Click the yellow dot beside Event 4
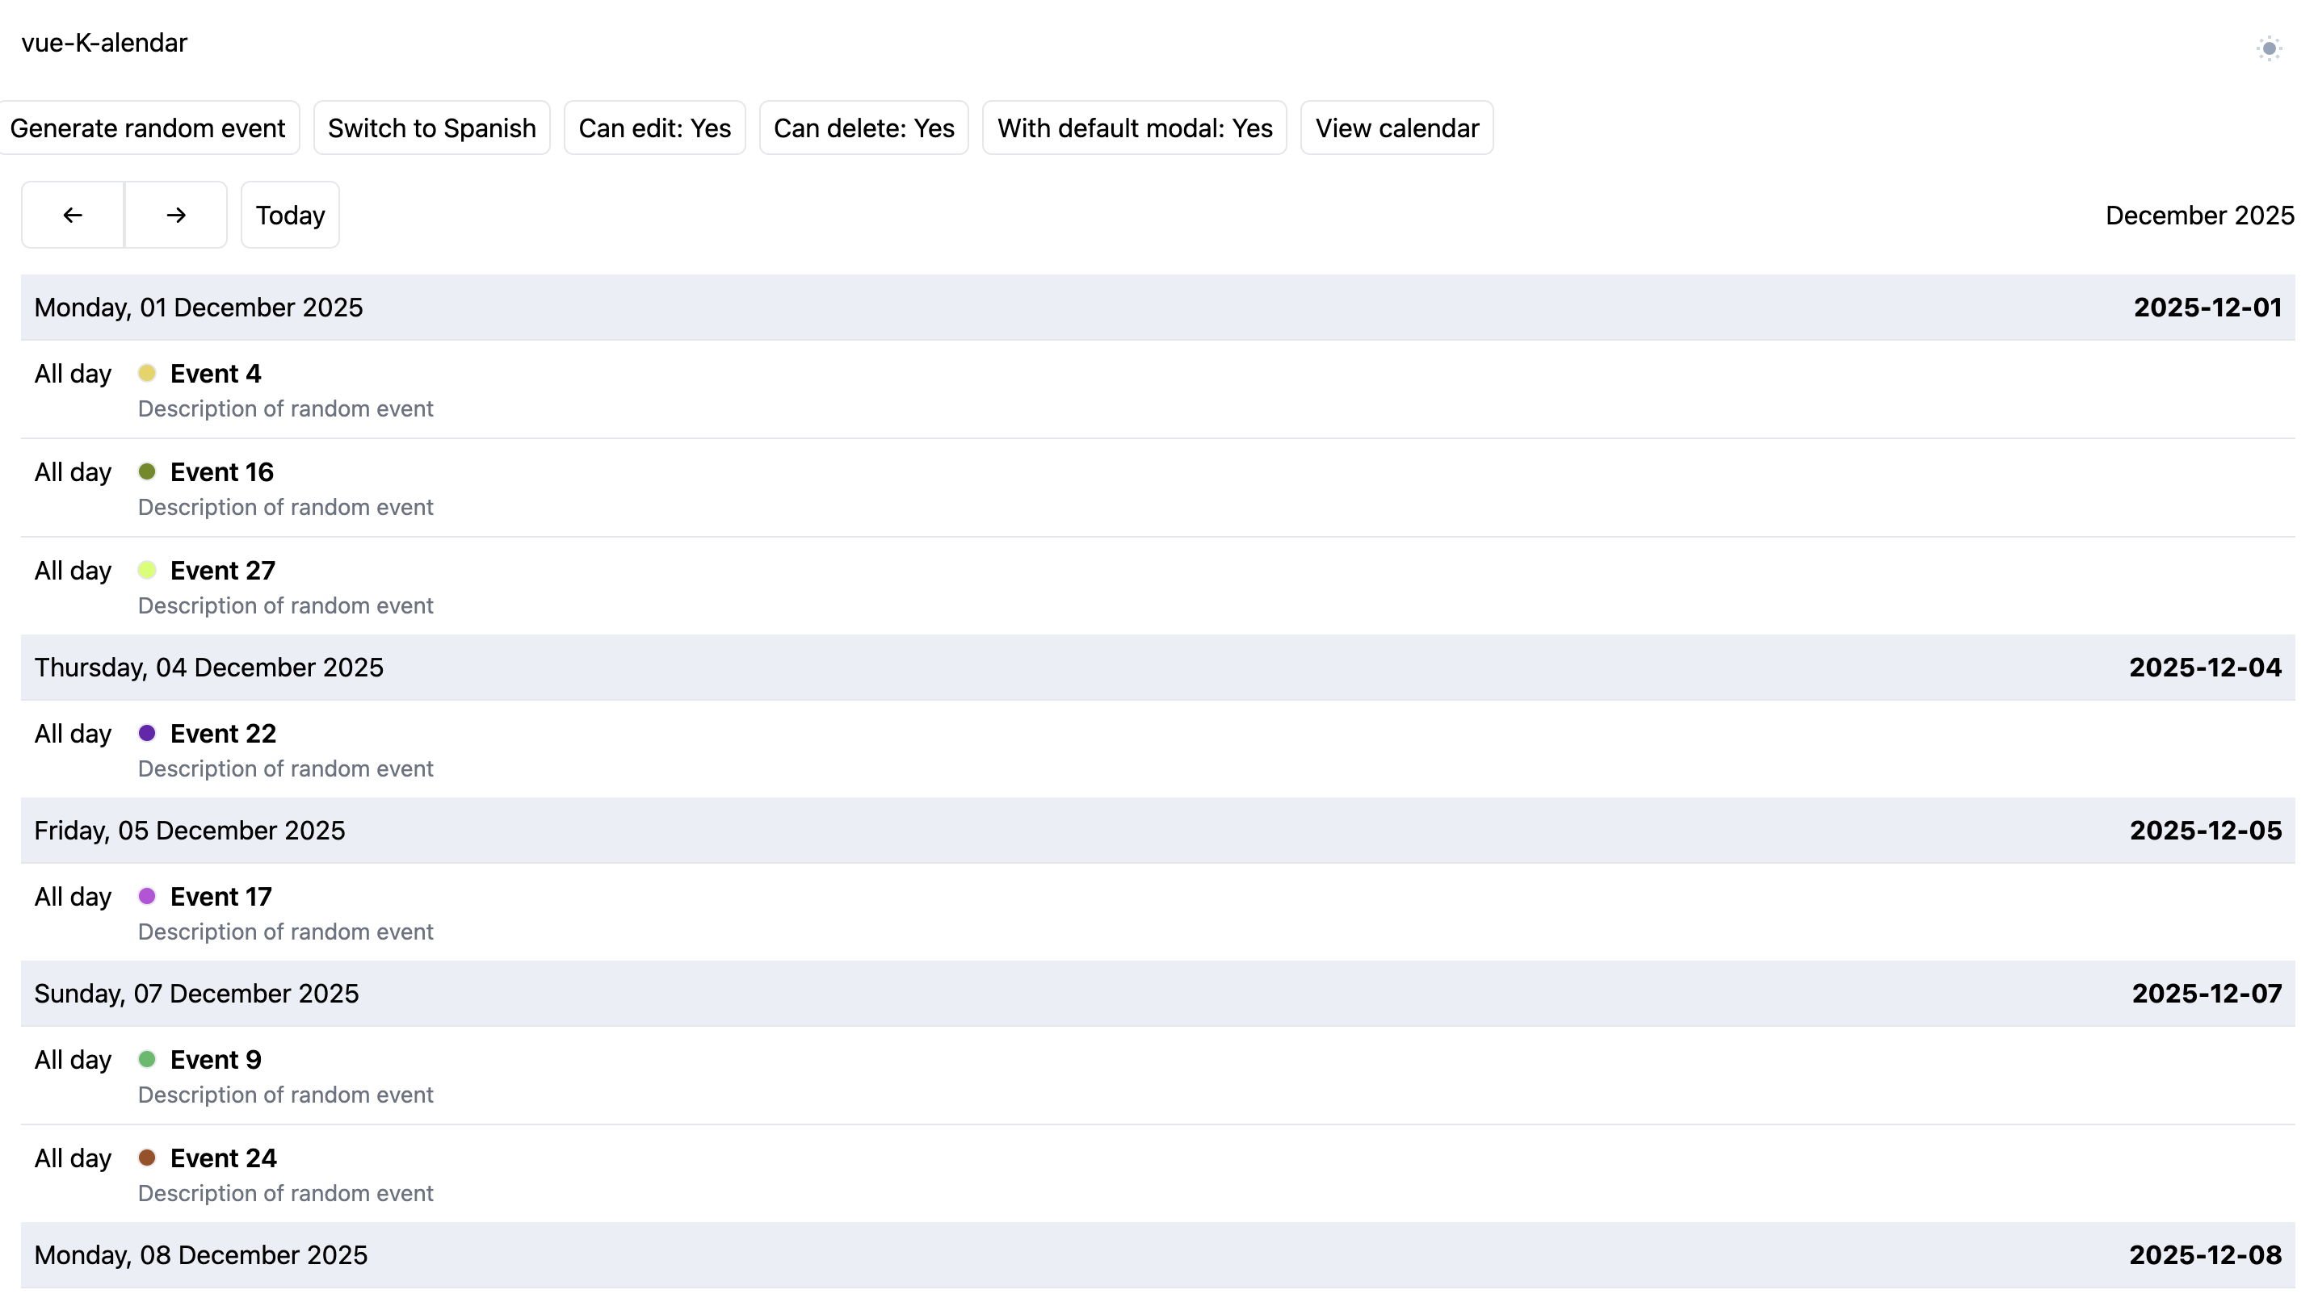This screenshot has width=2318, height=1298. point(147,373)
